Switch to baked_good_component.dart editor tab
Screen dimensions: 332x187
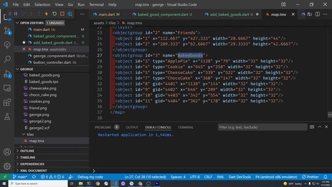pos(162,15)
